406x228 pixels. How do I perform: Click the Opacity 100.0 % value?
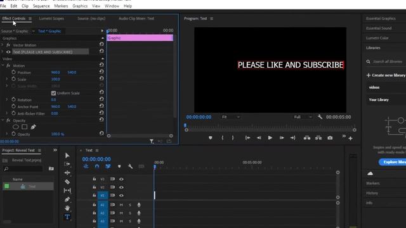pyautogui.click(x=58, y=134)
